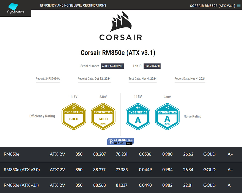Click the RM850e (ATX v3.1) row name
This screenshot has height=193, width=242.
point(21,185)
